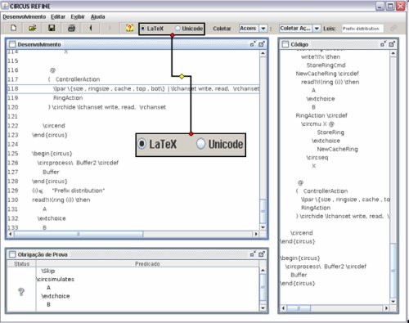Save using the floppy disk icon
The width and height of the screenshot is (409, 323).
(52, 28)
